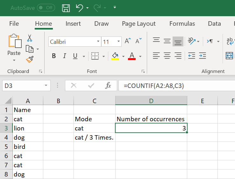
Task: Toggle Underline formatting
Action: pos(75,56)
